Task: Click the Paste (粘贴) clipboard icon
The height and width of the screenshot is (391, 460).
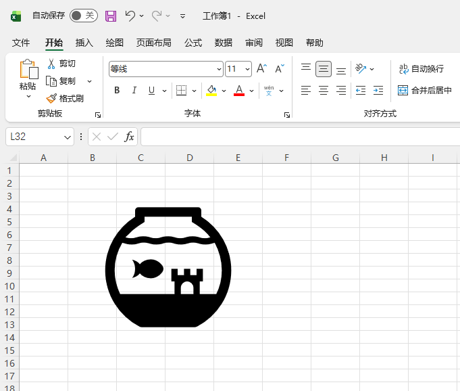Action: [28, 69]
